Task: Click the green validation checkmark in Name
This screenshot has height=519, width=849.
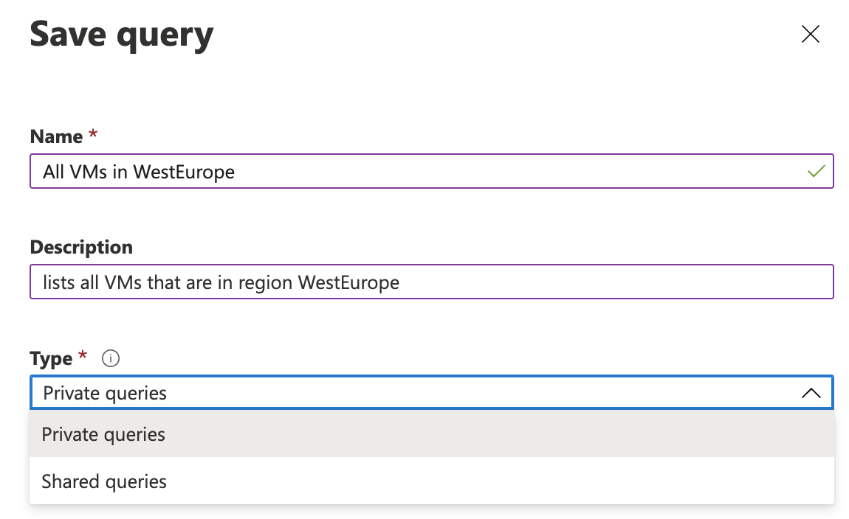Action: 816,171
